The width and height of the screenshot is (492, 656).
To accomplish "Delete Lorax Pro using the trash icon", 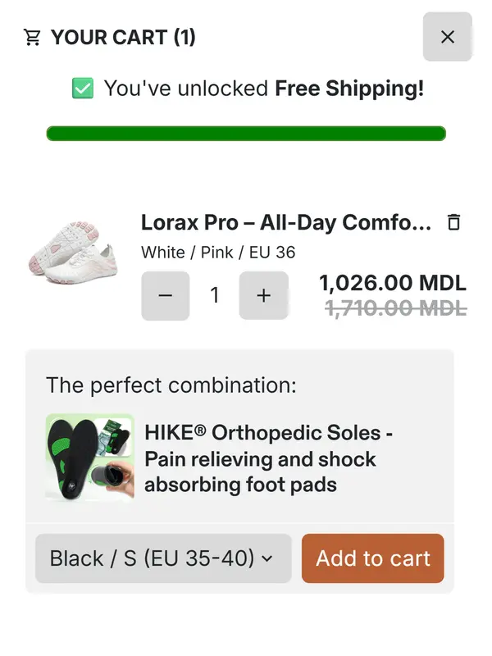I will [453, 222].
